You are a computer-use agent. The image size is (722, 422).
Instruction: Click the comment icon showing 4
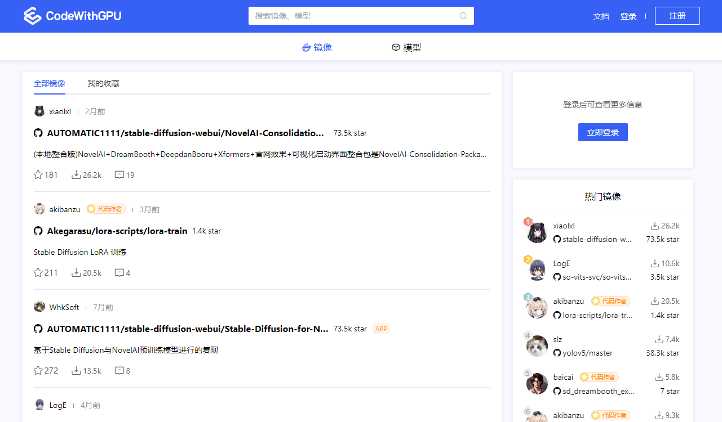coord(119,273)
